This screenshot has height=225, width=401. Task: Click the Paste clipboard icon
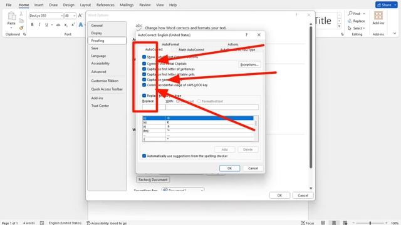pos(11,16)
